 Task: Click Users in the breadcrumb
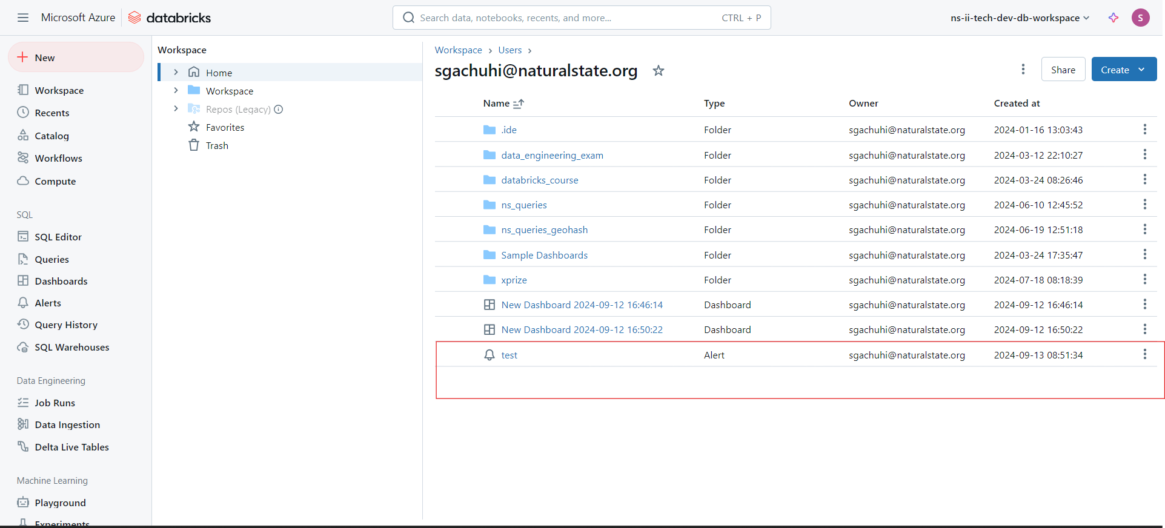[x=509, y=50]
